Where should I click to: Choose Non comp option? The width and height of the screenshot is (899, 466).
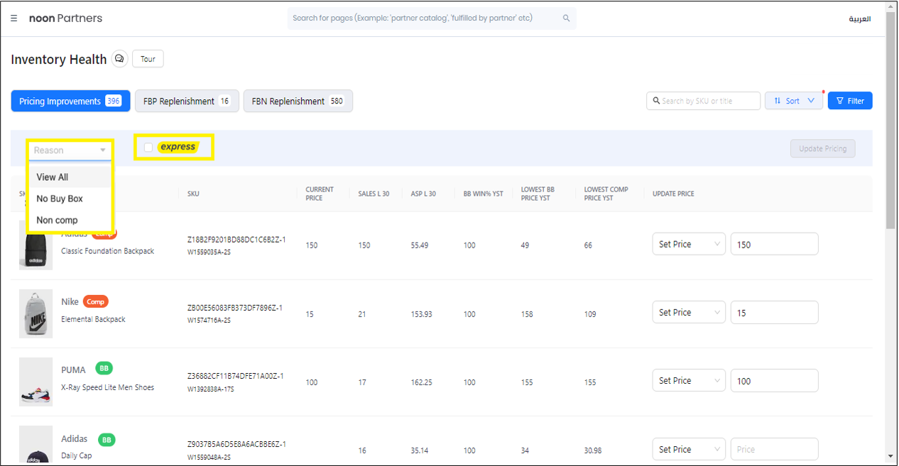pyautogui.click(x=70, y=220)
